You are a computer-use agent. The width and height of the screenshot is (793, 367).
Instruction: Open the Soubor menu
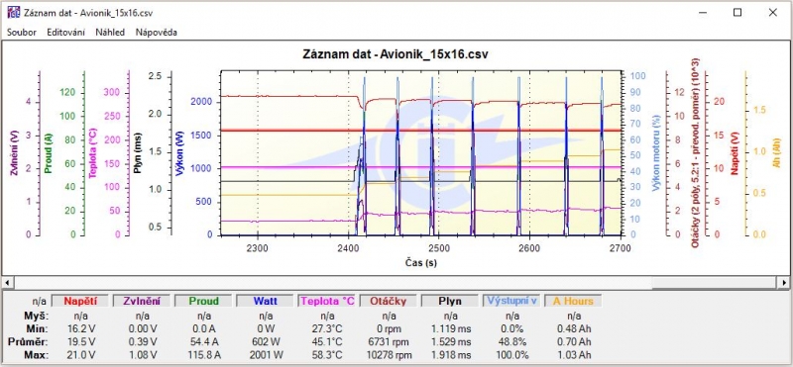[21, 33]
